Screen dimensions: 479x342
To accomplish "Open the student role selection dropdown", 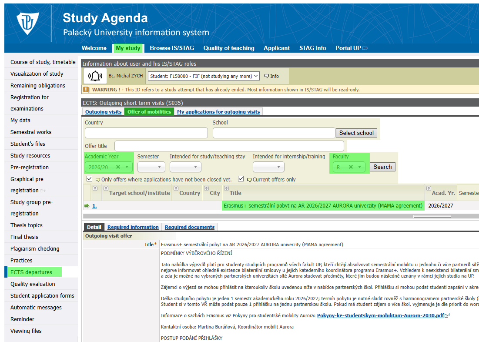I will pyautogui.click(x=204, y=76).
